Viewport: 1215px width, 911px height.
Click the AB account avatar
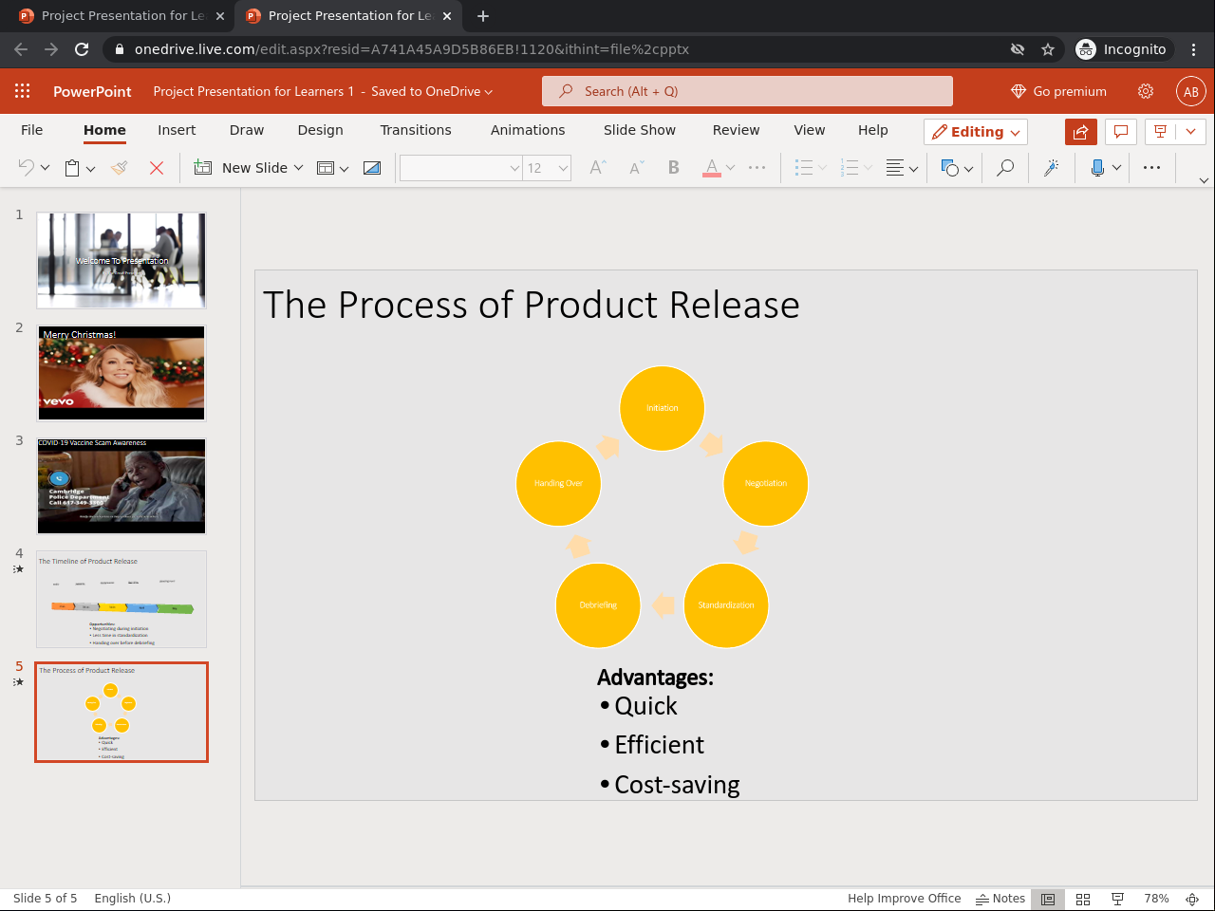coord(1191,91)
